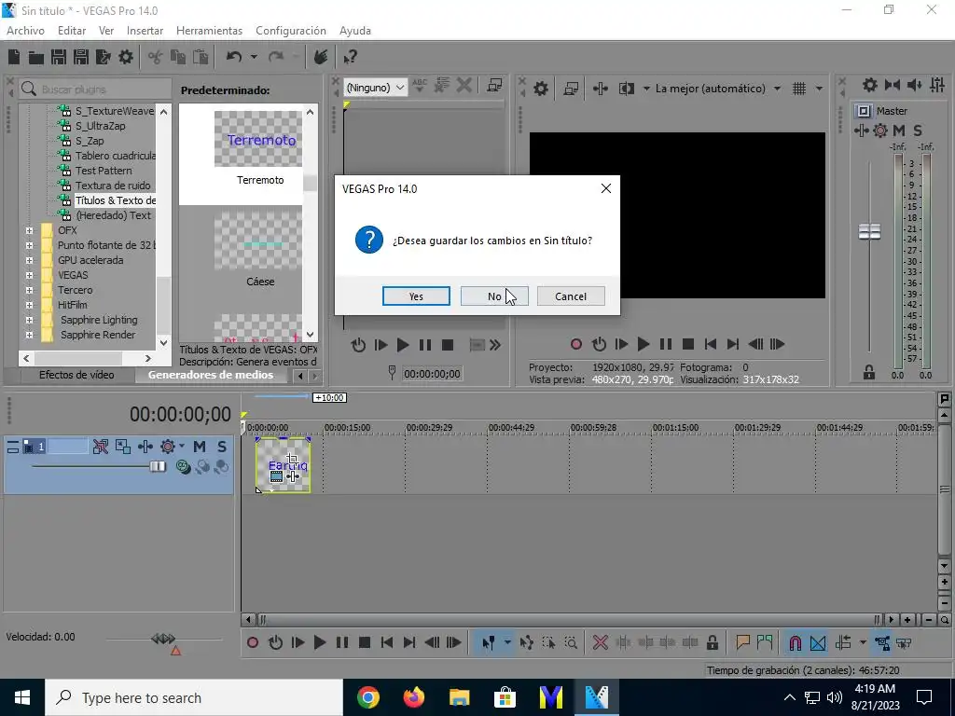
Task: Open La mejor (automático) quality dropdown
Action: point(777,89)
